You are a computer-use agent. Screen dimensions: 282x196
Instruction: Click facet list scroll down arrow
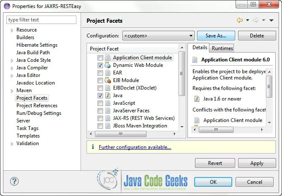[x=182, y=127]
